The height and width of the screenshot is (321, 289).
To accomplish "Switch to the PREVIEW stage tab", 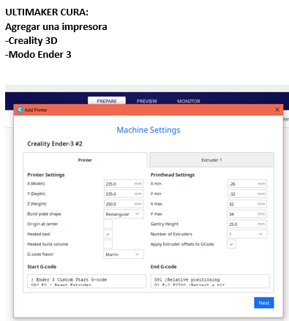I will pos(147,101).
